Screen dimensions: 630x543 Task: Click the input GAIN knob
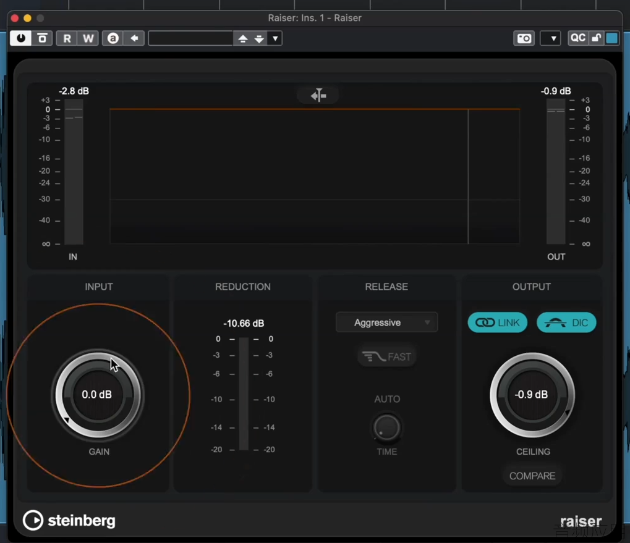click(x=98, y=395)
